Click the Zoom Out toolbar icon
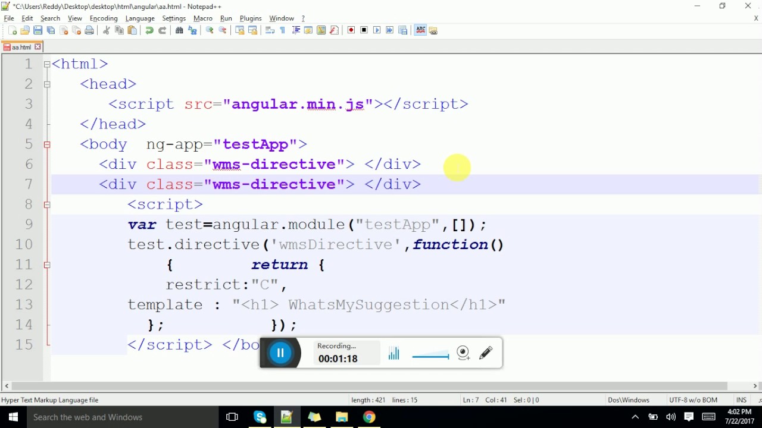Image resolution: width=762 pixels, height=428 pixels. pos(223,30)
